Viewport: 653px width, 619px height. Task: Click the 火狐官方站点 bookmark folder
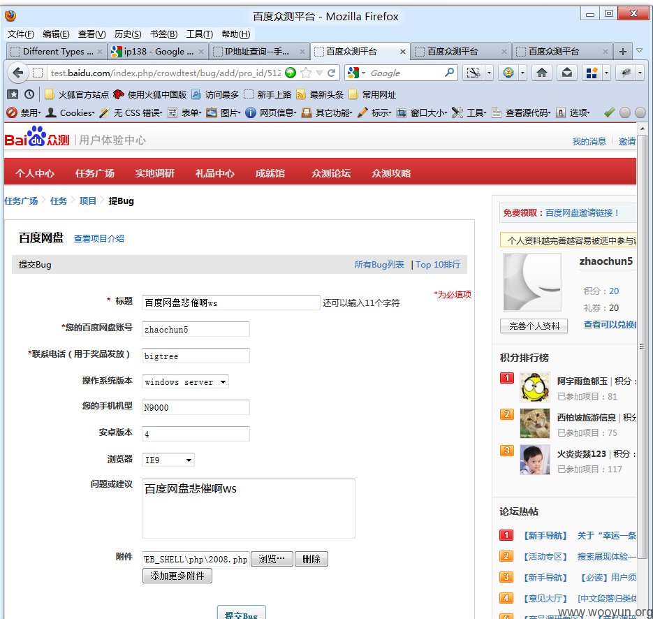coord(77,94)
